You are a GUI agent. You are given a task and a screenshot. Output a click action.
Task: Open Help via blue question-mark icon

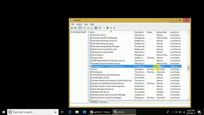coord(96,28)
